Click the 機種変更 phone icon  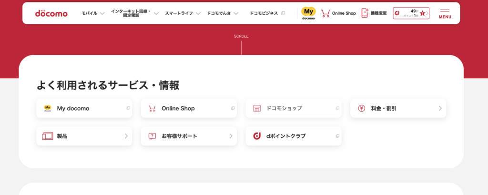tap(365, 13)
